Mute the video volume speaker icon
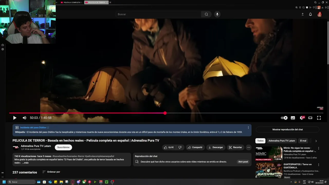Image resolution: width=329 pixels, height=185 pixels. point(24,118)
